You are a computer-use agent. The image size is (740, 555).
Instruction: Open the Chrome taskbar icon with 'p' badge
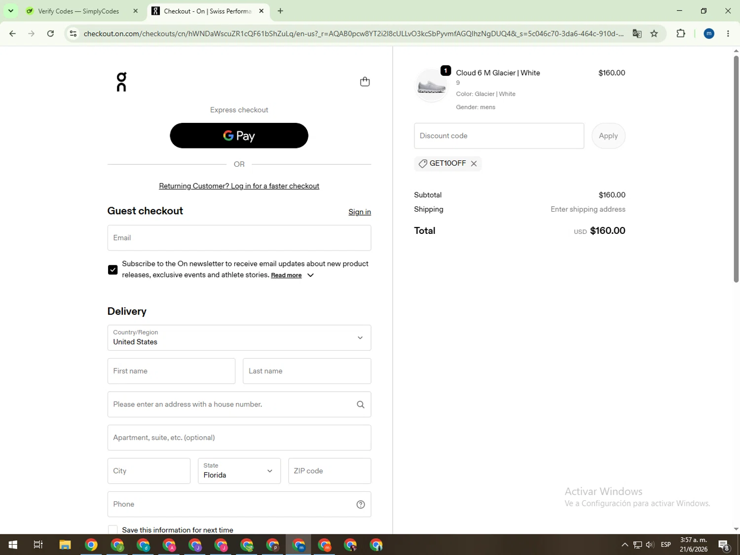coord(273,545)
